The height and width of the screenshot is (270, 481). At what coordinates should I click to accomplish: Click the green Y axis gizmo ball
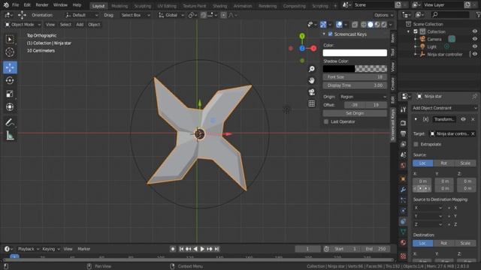tap(302, 37)
